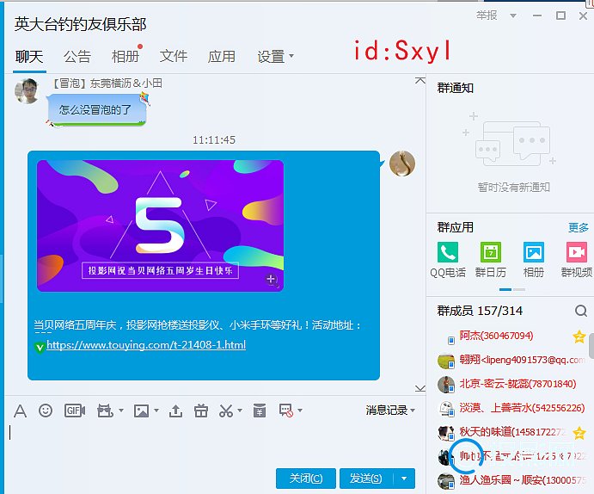Open the GIF video sticker tool
This screenshot has width=594, height=494.
pyautogui.click(x=75, y=411)
